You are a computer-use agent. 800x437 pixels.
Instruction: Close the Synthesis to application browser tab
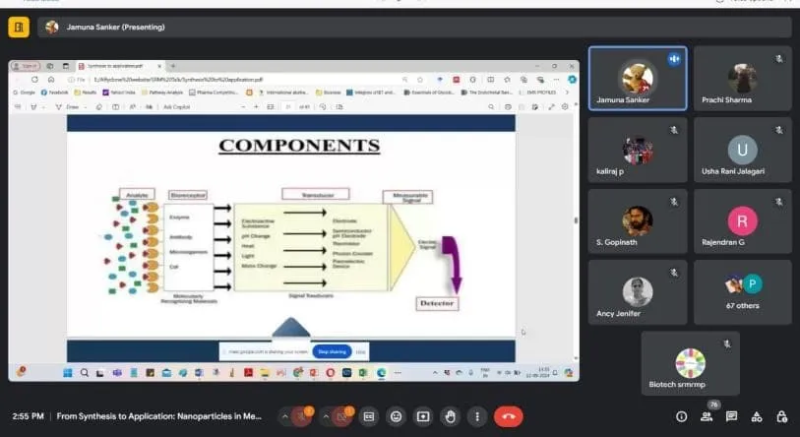(159, 66)
